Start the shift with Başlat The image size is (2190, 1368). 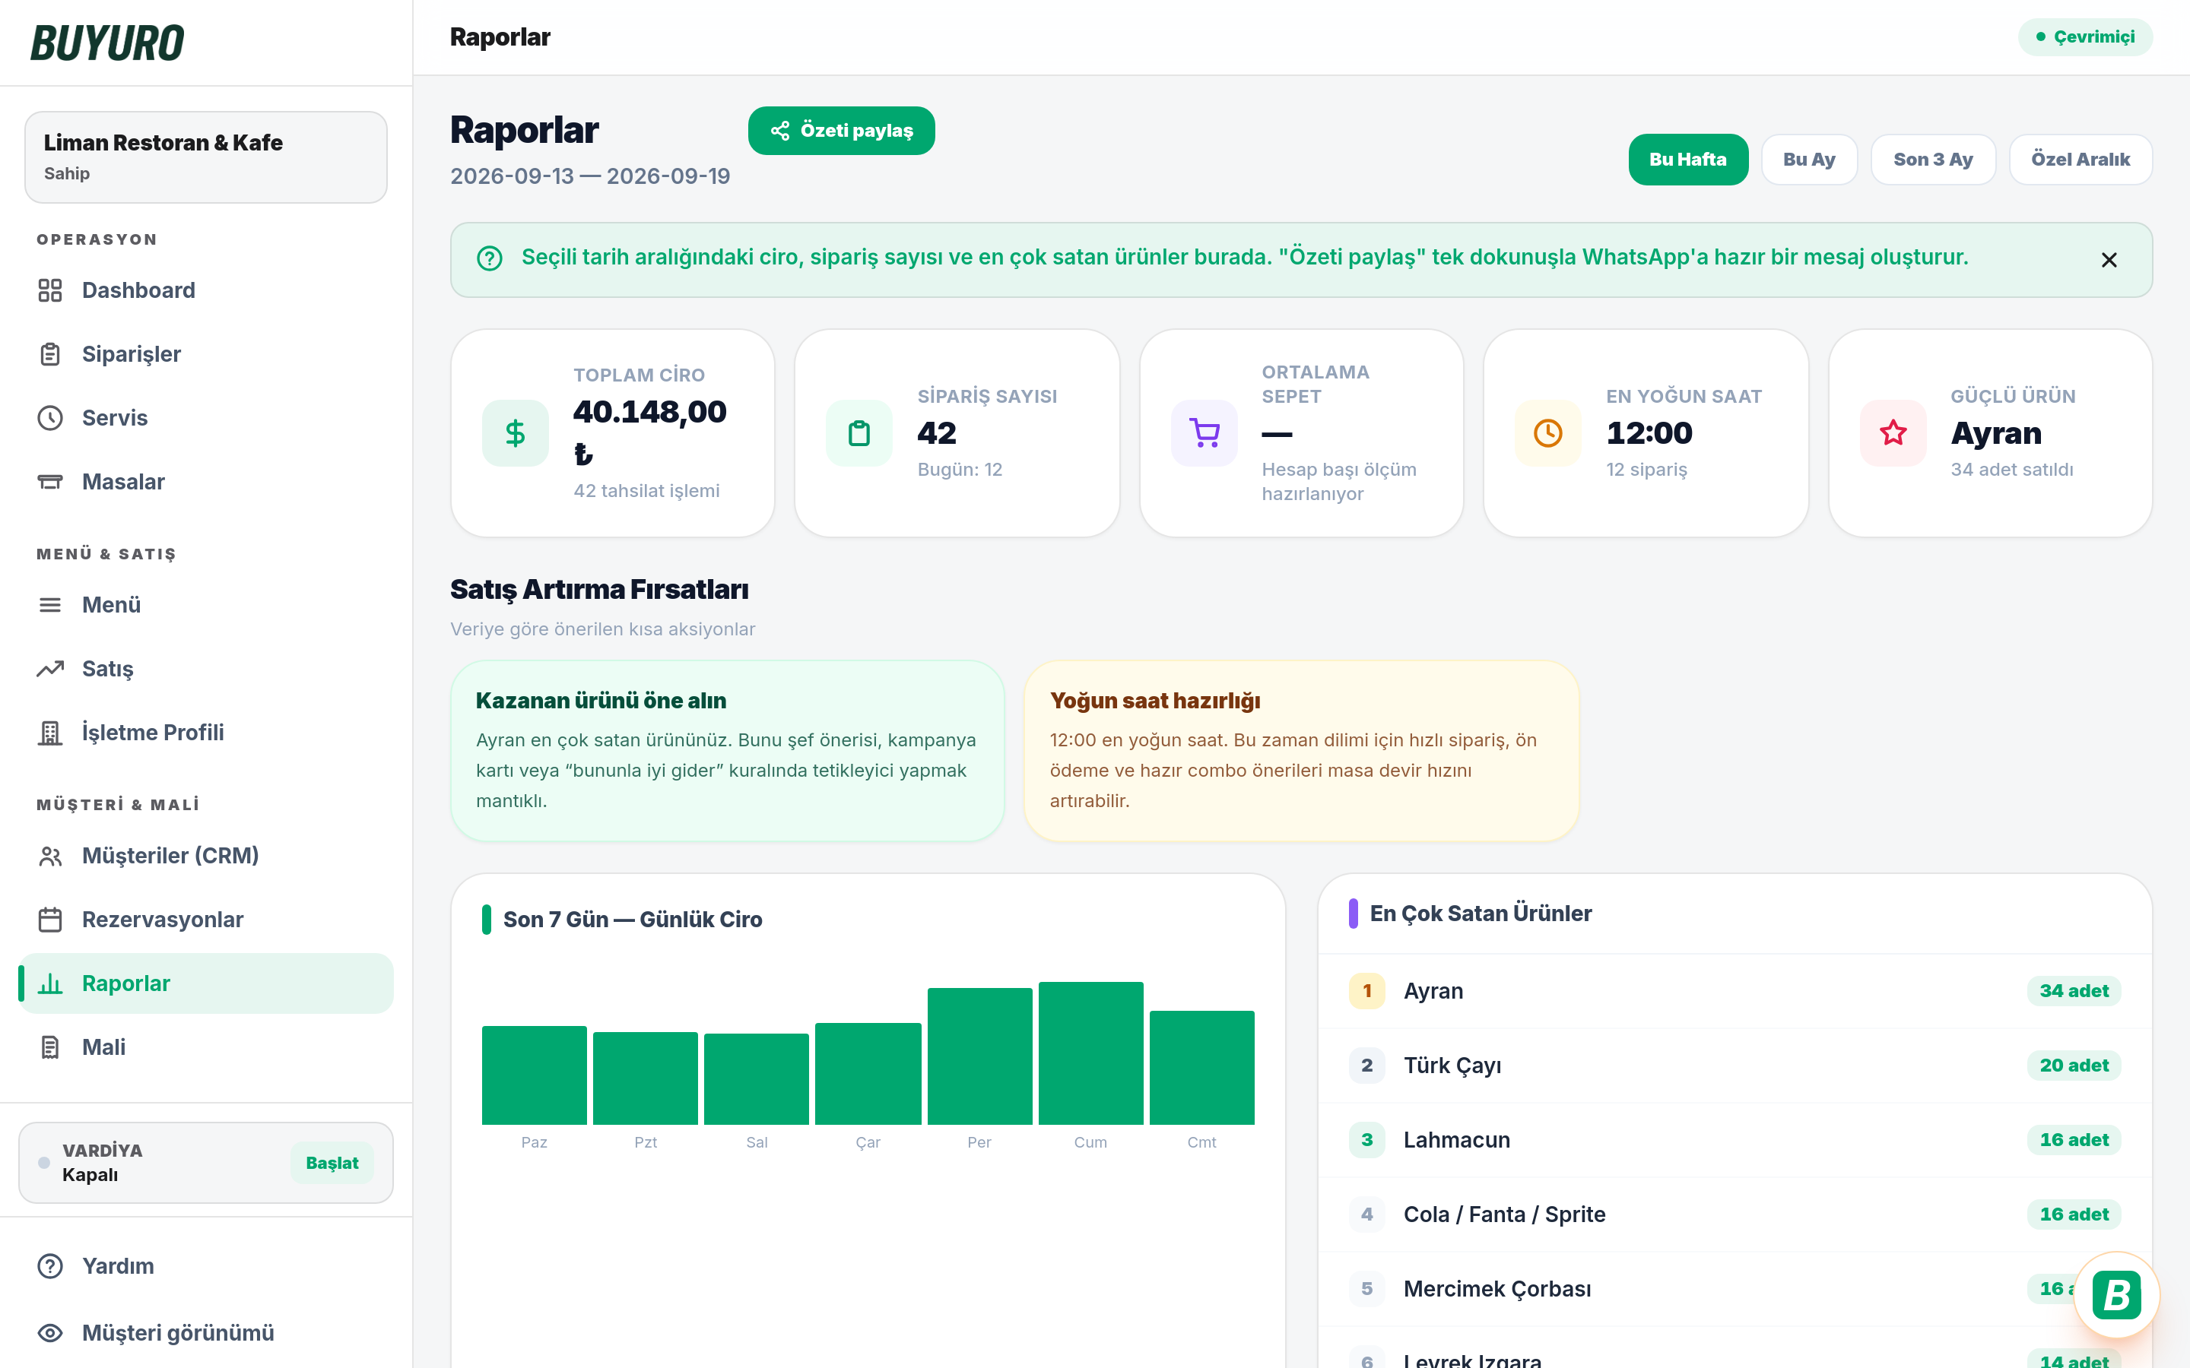coord(332,1163)
